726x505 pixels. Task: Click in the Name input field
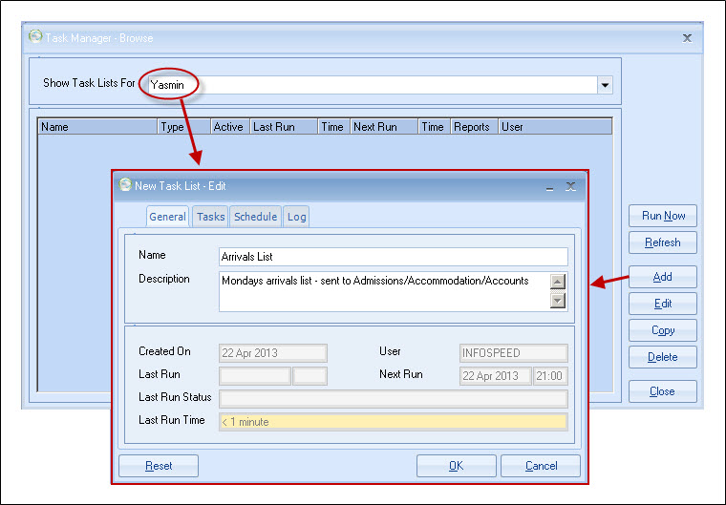[393, 257]
